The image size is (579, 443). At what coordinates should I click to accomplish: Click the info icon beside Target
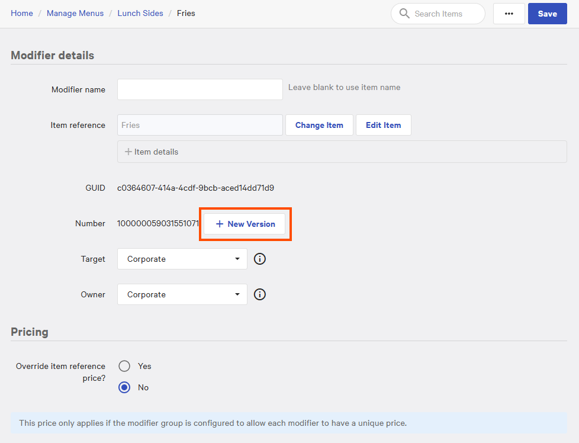coord(259,259)
